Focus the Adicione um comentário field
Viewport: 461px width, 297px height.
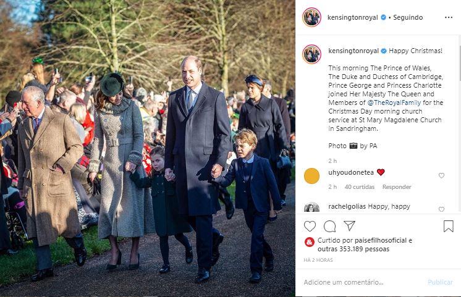click(363, 282)
